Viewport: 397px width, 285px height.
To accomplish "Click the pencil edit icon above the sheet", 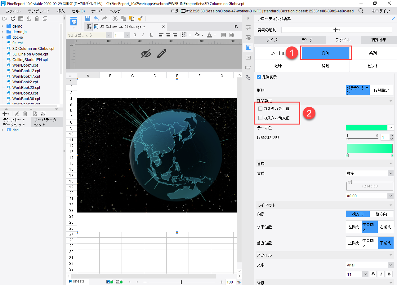I will 162,53.
